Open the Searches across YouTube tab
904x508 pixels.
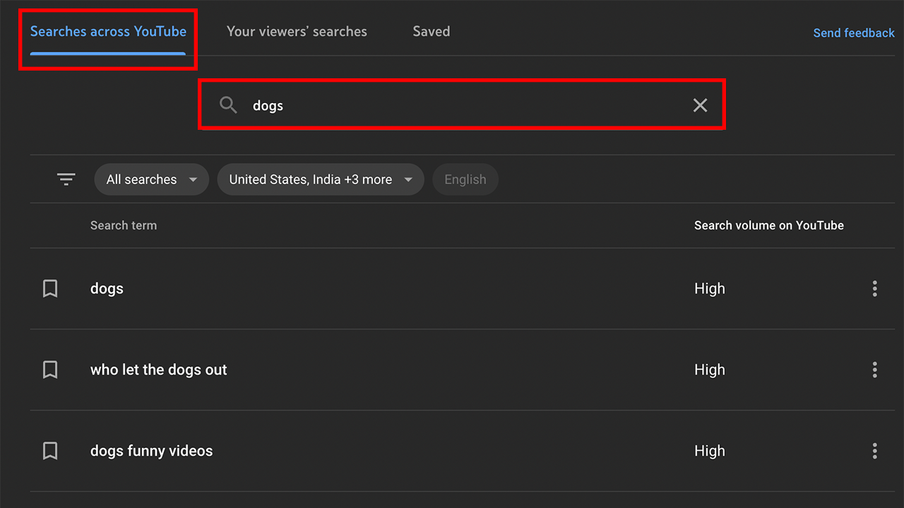pos(108,32)
